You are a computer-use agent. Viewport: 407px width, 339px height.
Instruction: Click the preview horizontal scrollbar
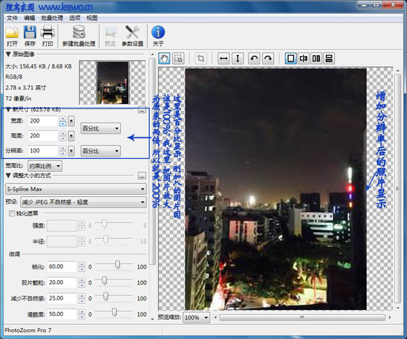(x=302, y=317)
